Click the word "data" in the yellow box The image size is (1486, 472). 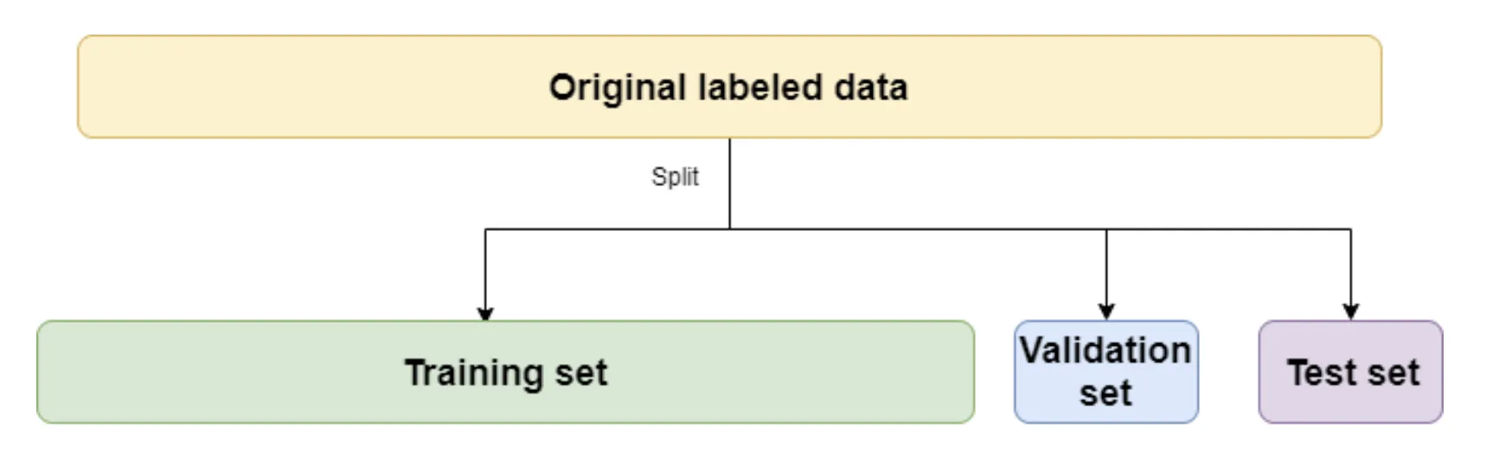click(x=870, y=87)
